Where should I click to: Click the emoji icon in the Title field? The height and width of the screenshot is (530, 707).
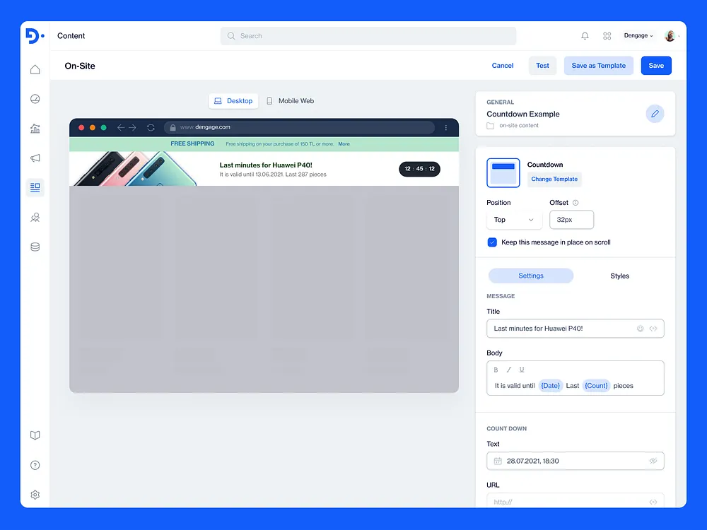point(641,328)
